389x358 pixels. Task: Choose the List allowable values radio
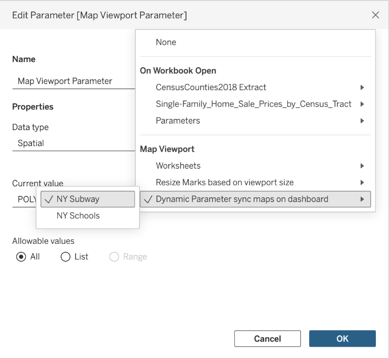click(66, 257)
